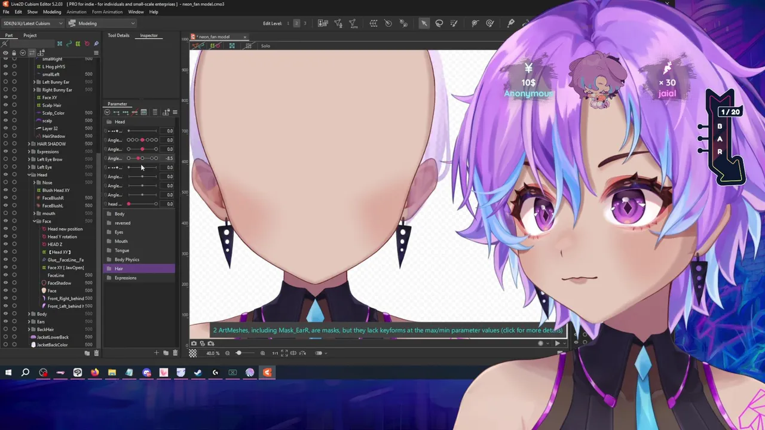
Task: Hide the Scalp_Color layer
Action: click(x=5, y=113)
